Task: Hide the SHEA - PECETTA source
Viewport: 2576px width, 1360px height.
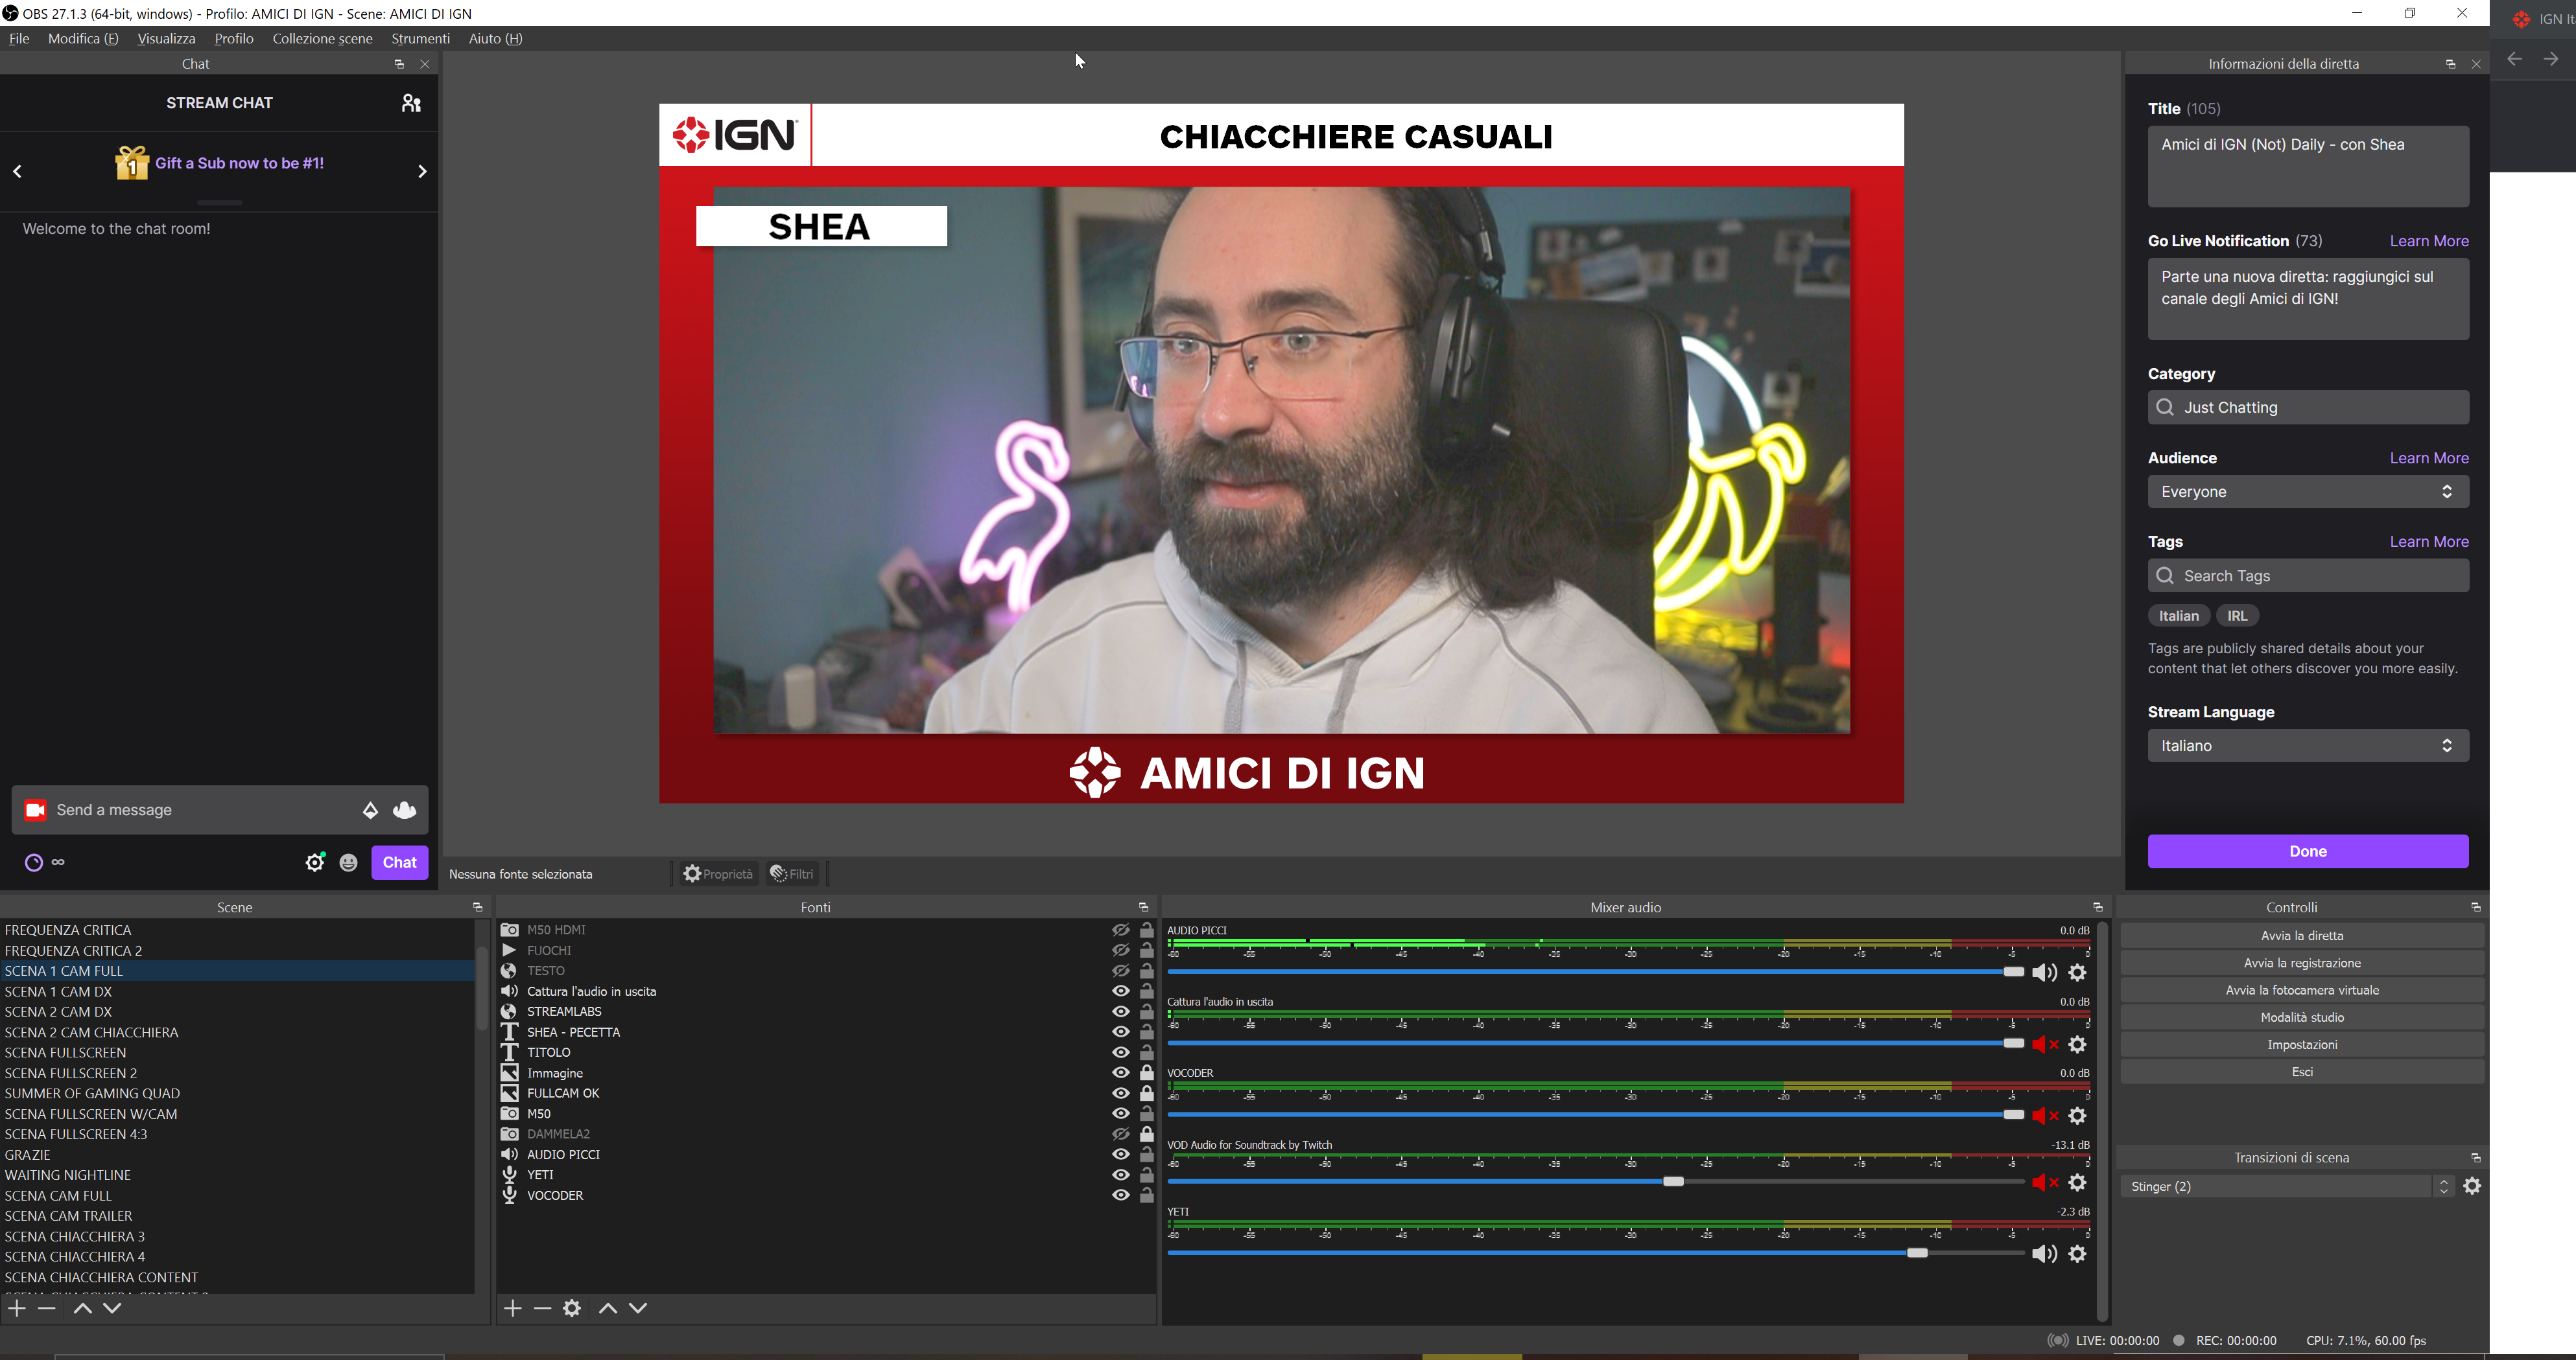Action: 1121,1032
